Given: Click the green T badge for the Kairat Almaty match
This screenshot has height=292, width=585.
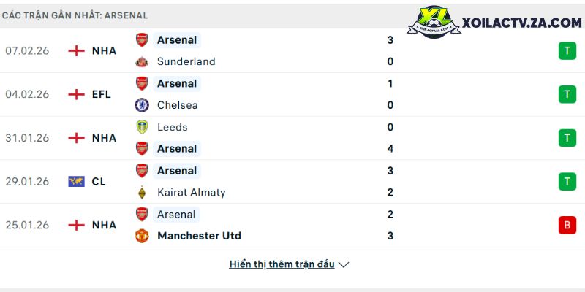Looking at the screenshot, I should (x=567, y=181).
